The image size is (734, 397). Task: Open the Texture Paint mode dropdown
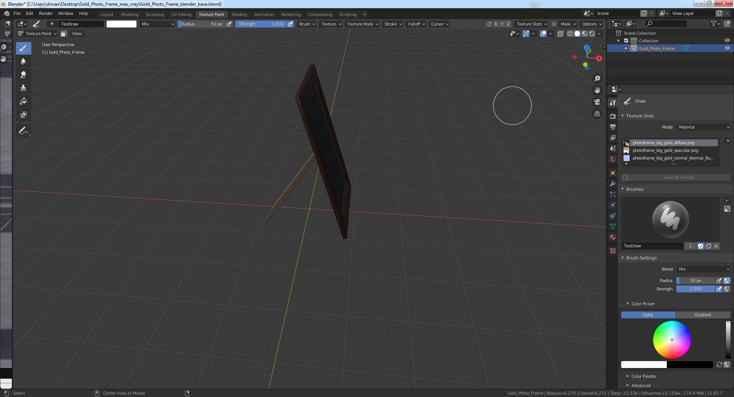coord(37,34)
